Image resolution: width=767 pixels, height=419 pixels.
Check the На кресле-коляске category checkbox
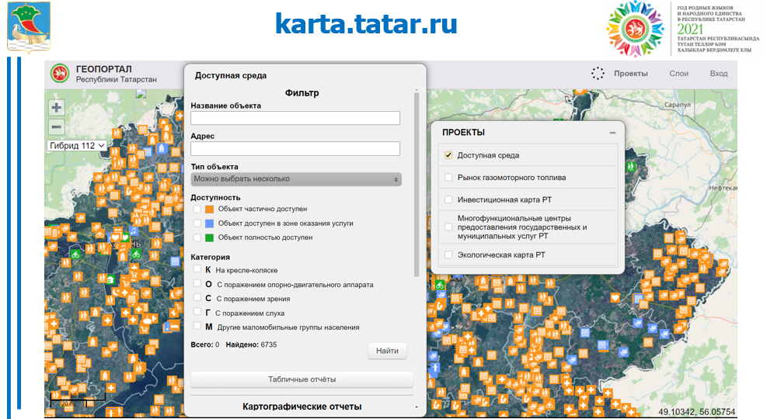click(197, 269)
